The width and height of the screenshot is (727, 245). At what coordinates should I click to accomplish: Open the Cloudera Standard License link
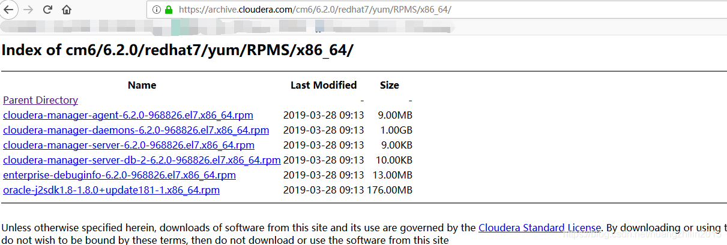tap(539, 228)
